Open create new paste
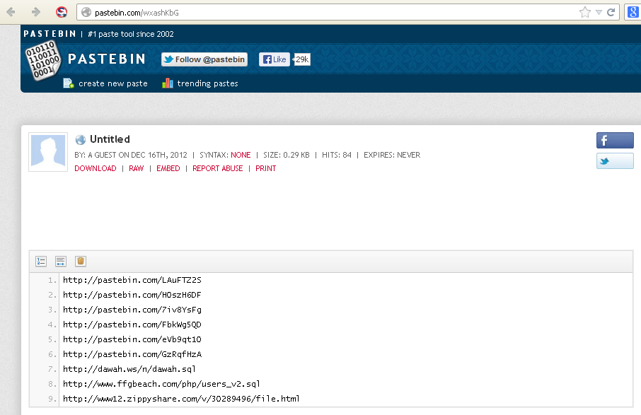 tap(112, 83)
